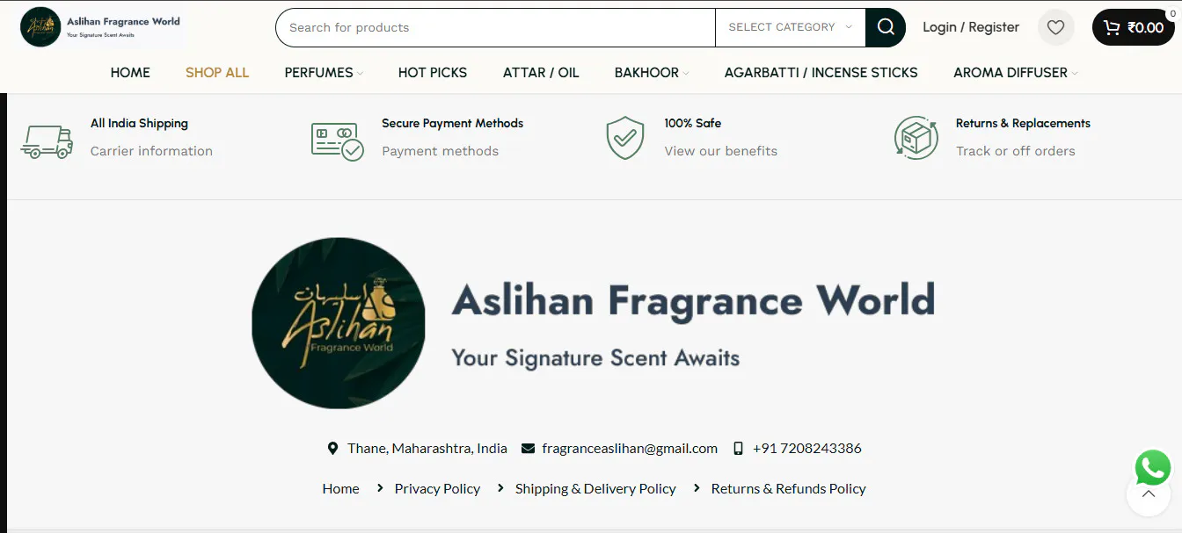
Task: Open the Select Category dropdown
Action: click(x=790, y=27)
